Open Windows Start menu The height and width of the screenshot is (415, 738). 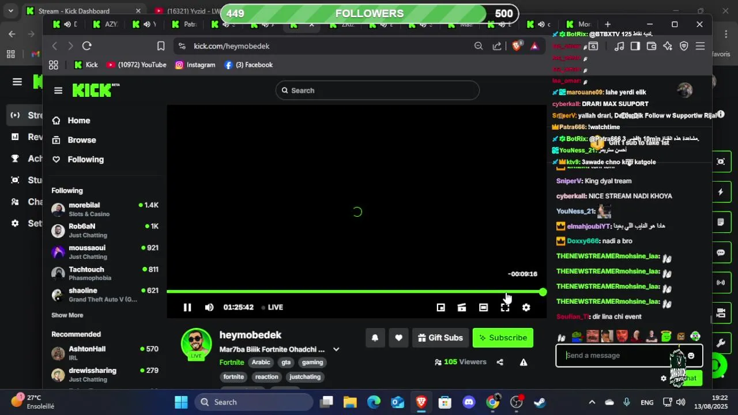click(181, 402)
